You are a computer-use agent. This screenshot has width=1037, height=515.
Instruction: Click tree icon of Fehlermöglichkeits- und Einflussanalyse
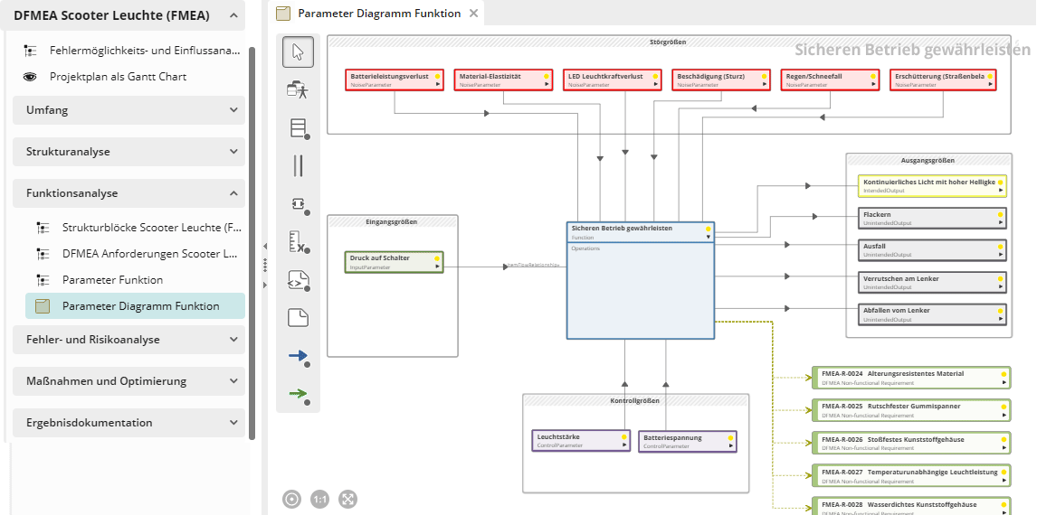coord(31,51)
